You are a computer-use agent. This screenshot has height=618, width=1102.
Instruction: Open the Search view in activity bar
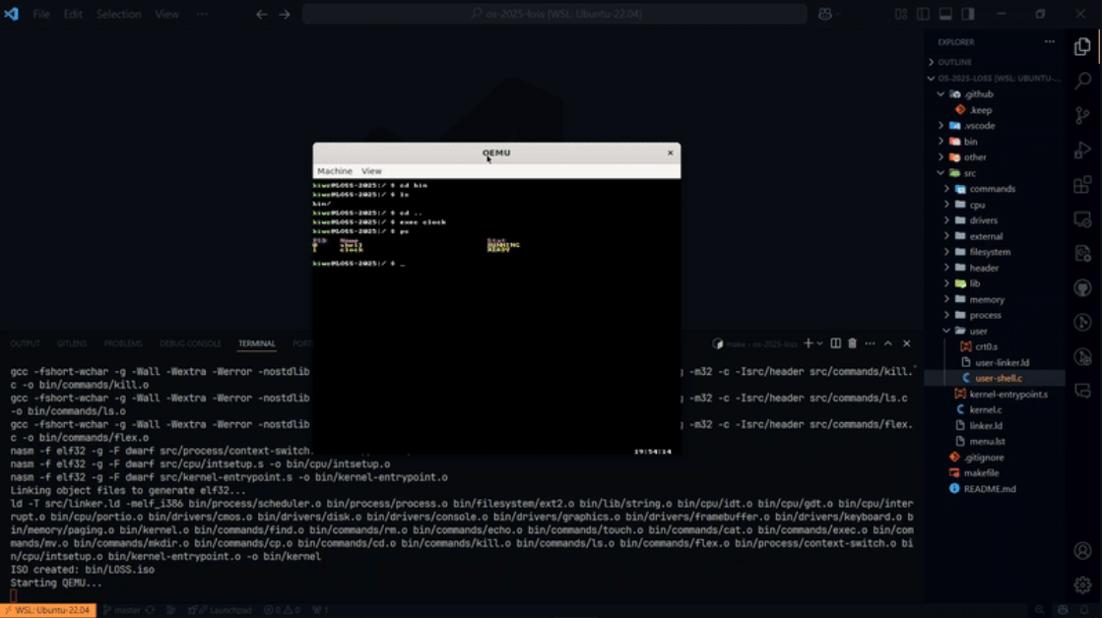tap(1082, 81)
